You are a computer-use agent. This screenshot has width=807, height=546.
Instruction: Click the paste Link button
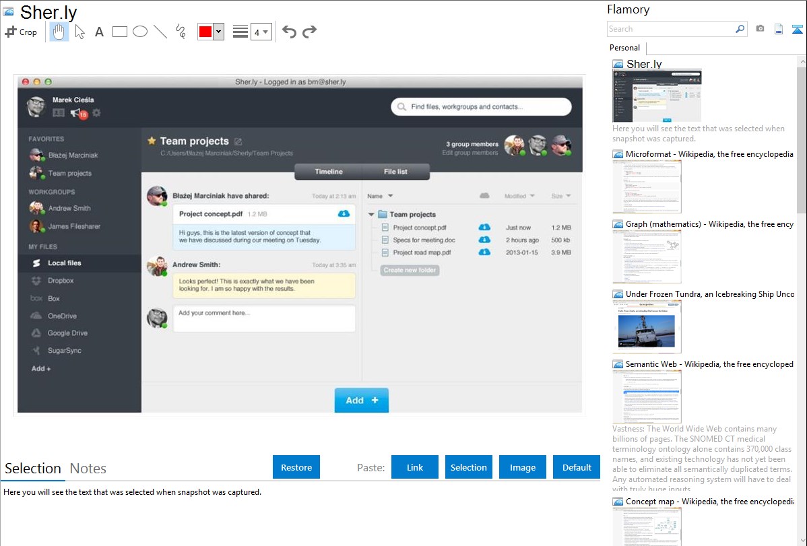tap(415, 467)
